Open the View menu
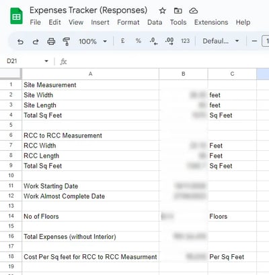Viewport: 269px width, 275px height. tap(76, 22)
